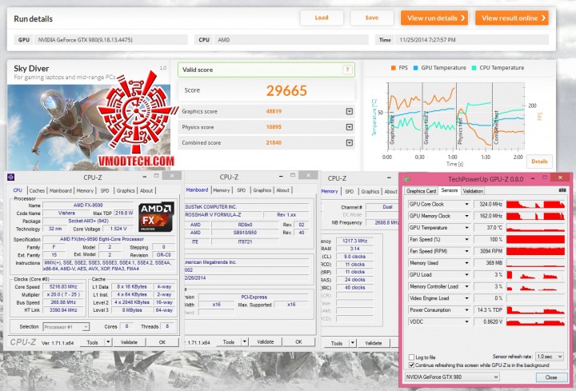This screenshot has height=391, width=576.
Task: Open View run details
Action: [x=434, y=18]
